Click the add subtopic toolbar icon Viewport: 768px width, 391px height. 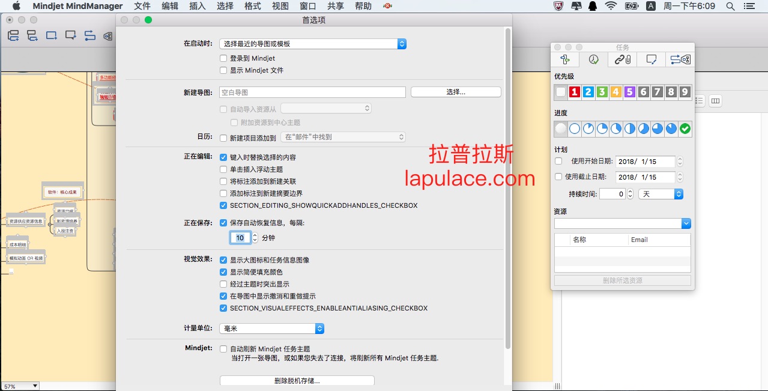click(x=32, y=35)
